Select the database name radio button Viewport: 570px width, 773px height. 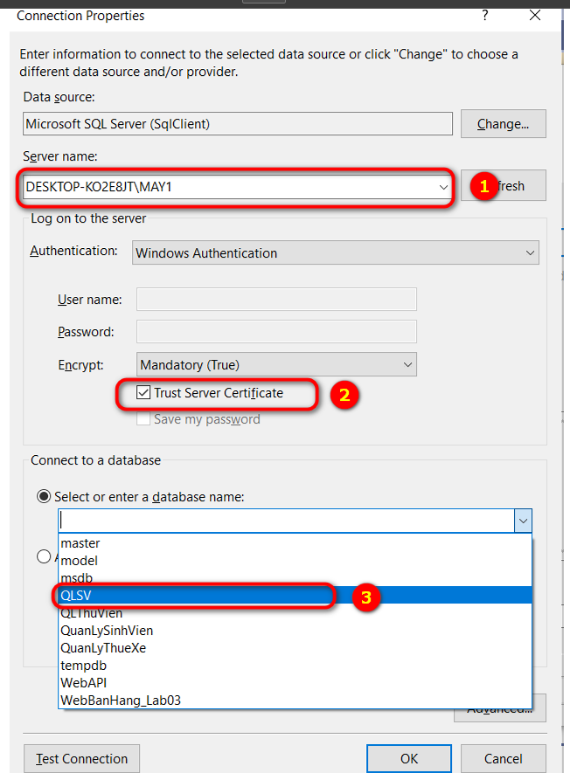[x=43, y=496]
